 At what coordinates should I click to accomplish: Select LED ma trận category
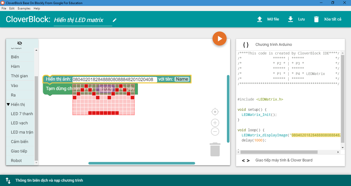(22, 132)
